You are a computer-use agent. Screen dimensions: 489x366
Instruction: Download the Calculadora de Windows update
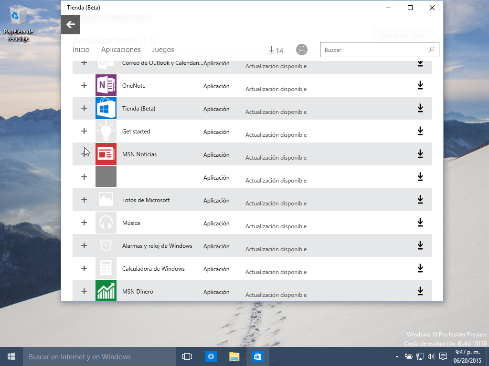(x=420, y=268)
